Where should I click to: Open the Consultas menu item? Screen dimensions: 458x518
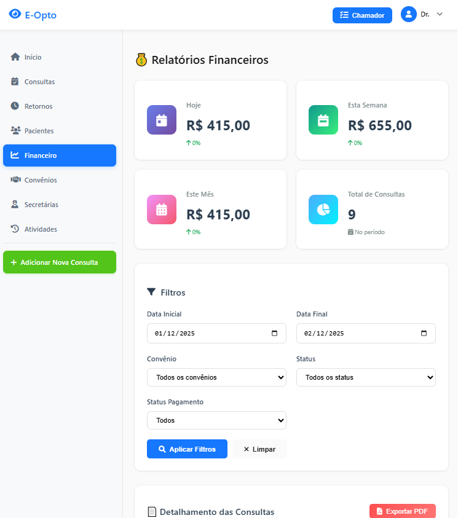[x=60, y=82]
